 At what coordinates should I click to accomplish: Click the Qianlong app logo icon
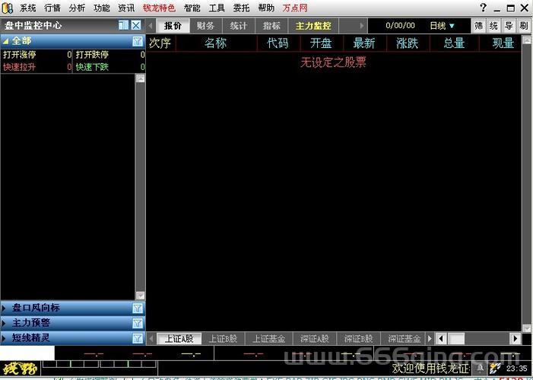click(x=7, y=8)
